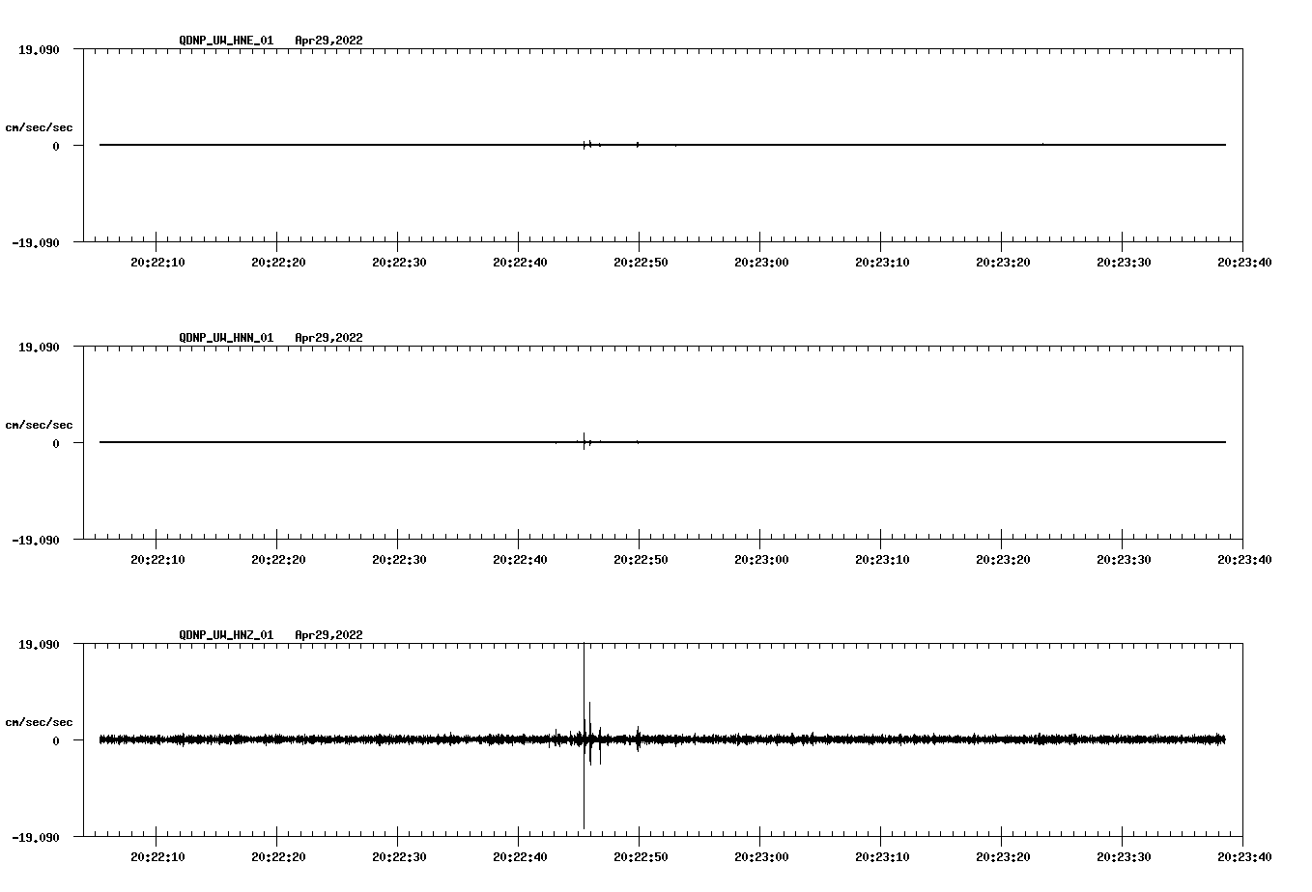Click 20:22:20 time label under HNN plot
This screenshot has height=892, width=1312.
[x=278, y=559]
